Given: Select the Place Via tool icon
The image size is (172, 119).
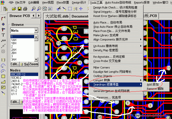Looking at the screenshot, I should [x=3, y=24].
